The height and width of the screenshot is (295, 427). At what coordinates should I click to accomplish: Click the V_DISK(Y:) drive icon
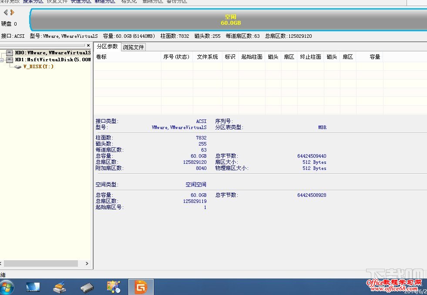pyautogui.click(x=18, y=67)
